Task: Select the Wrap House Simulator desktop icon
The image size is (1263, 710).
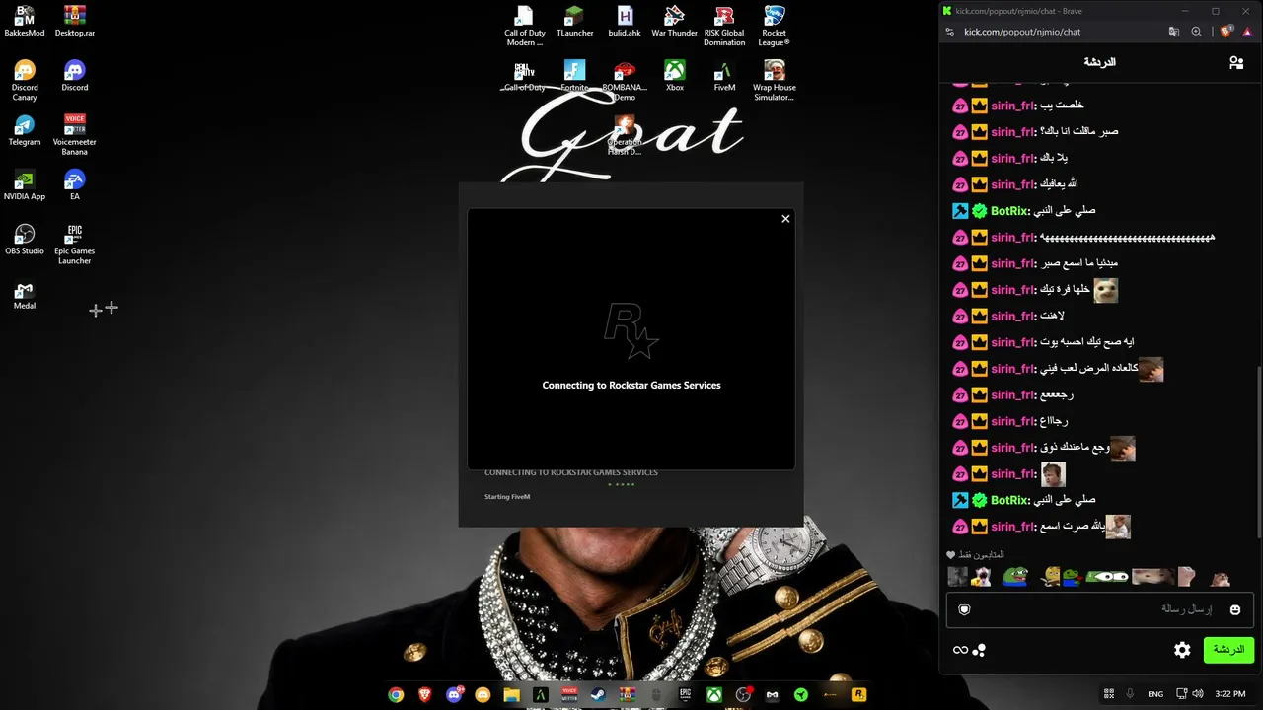Action: [x=775, y=81]
